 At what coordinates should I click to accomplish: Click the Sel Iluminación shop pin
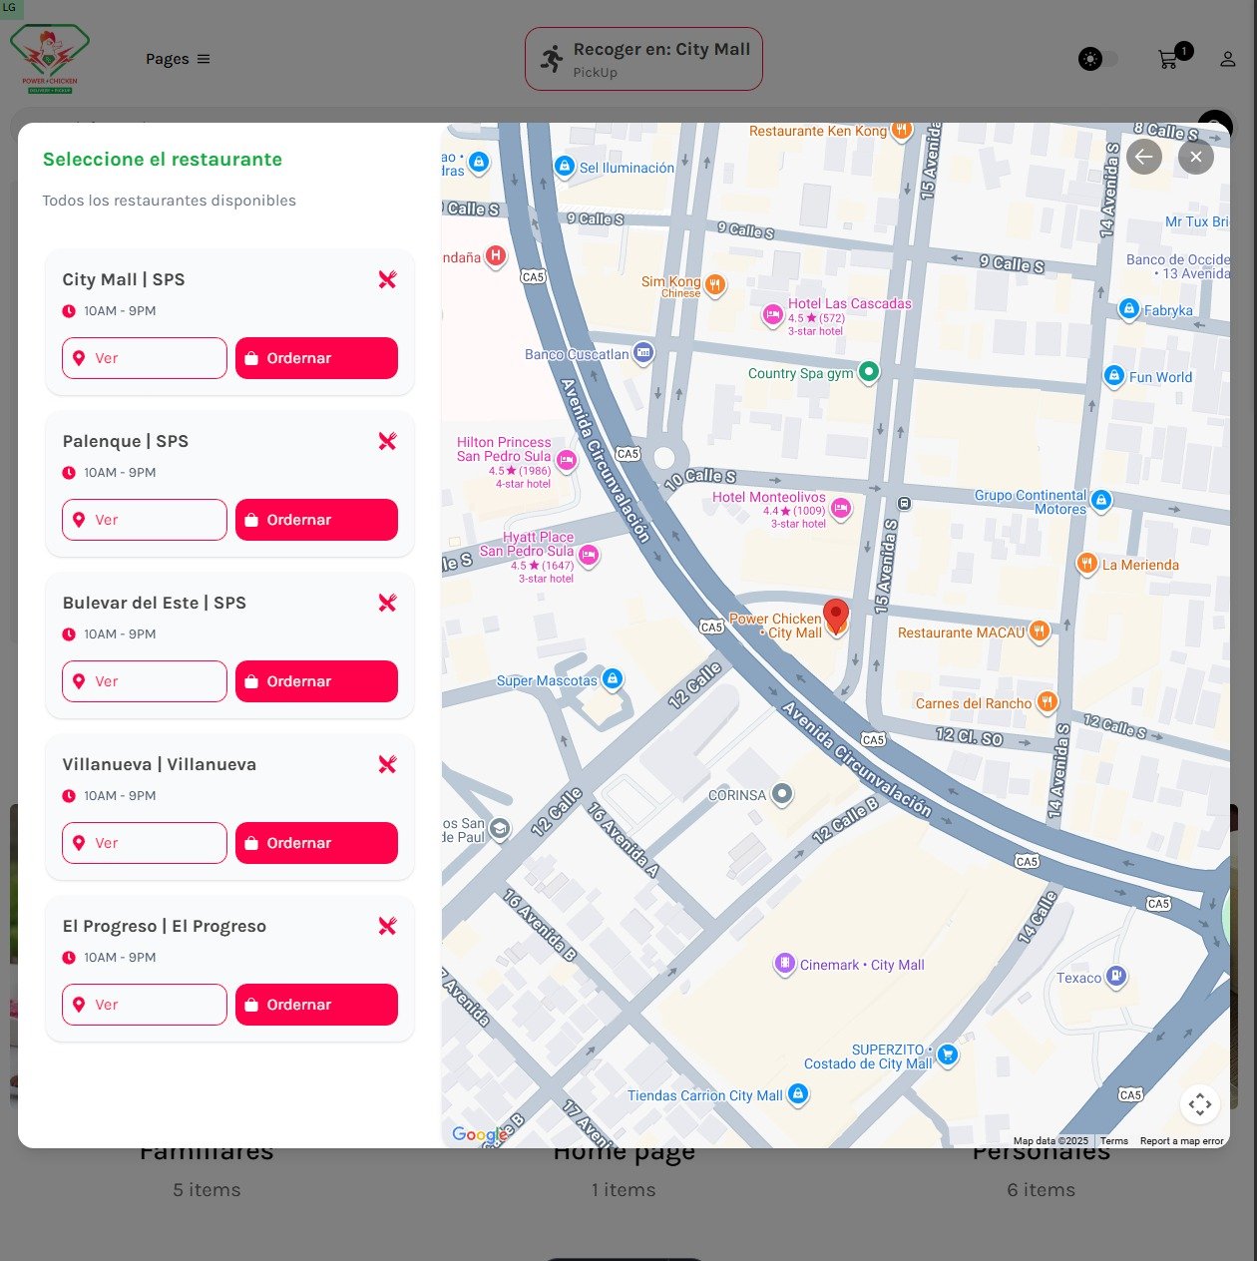[565, 166]
